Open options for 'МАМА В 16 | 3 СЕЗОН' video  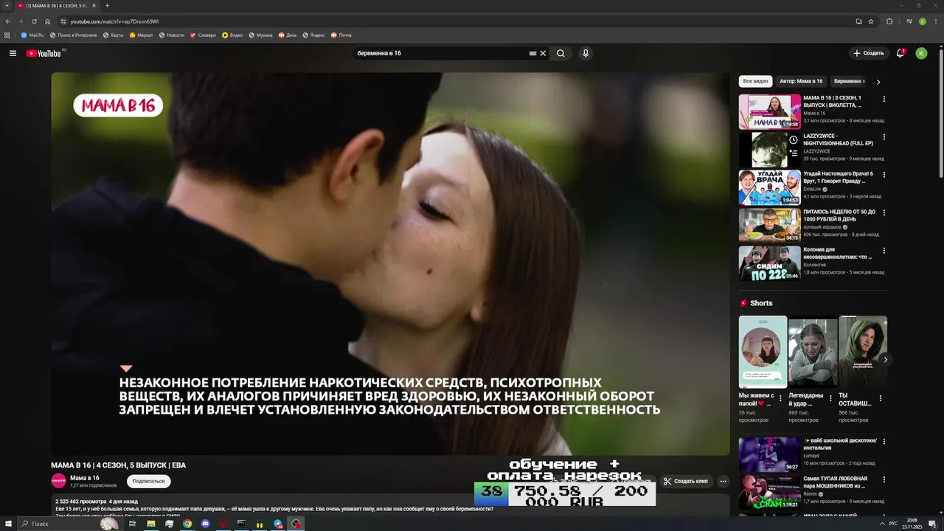pos(884,99)
